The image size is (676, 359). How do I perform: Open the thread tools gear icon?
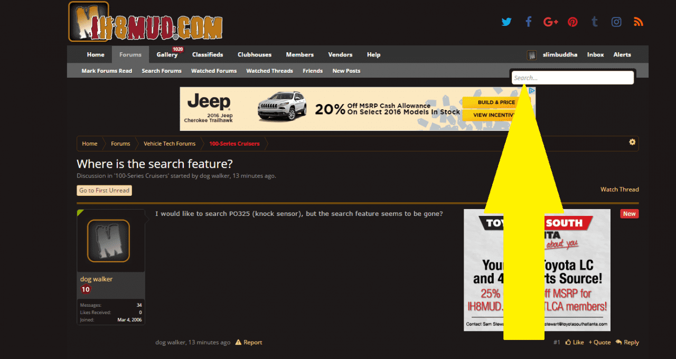(x=632, y=142)
